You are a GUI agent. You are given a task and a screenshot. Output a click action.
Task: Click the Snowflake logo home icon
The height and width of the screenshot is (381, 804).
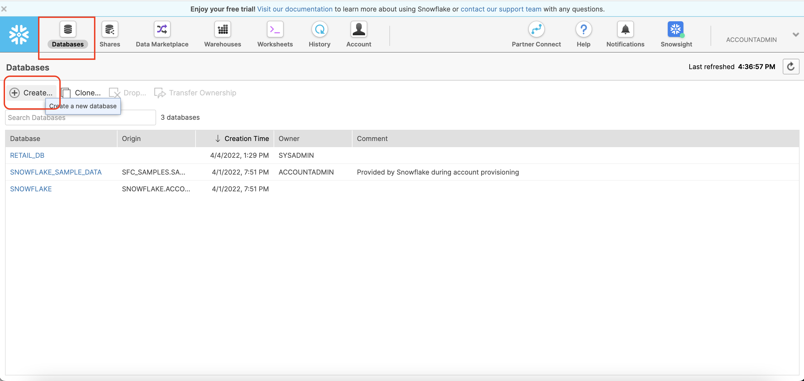[x=19, y=34]
